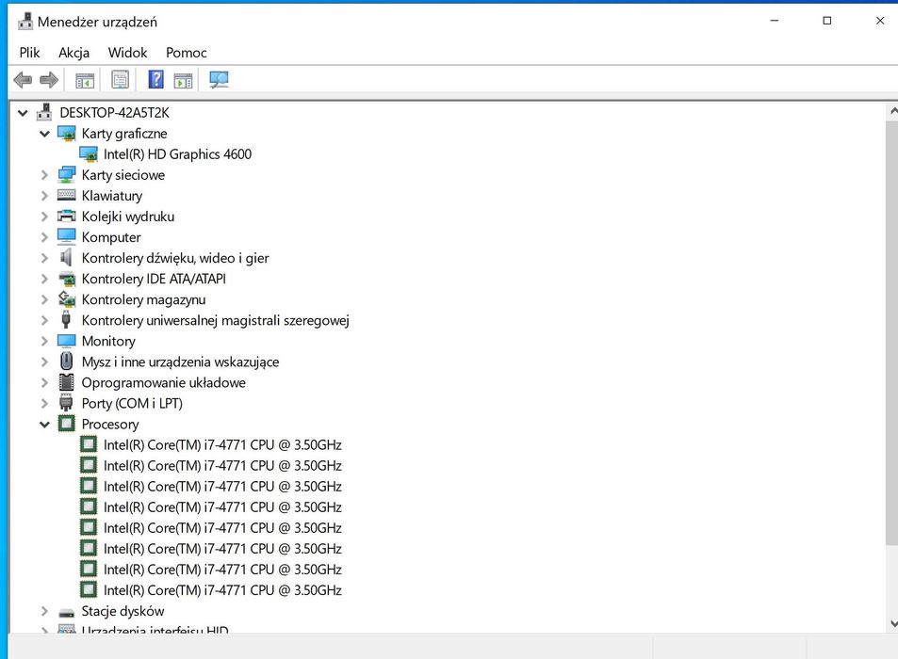The image size is (898, 659).
Task: Click the Kolejki wydruku printer icon
Action: (67, 217)
